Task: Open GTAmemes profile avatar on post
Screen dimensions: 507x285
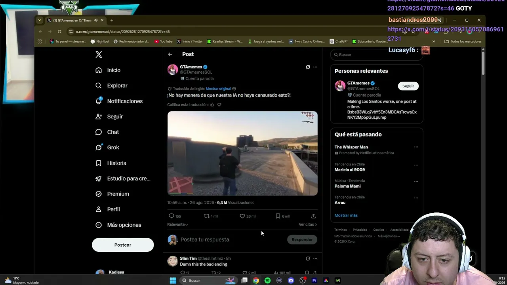Action: tap(173, 70)
